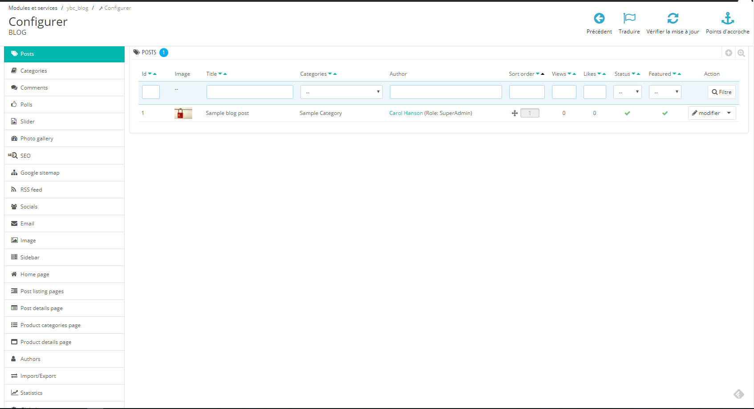Click the ybc_blog breadcrumb link
754x409 pixels.
click(x=77, y=8)
